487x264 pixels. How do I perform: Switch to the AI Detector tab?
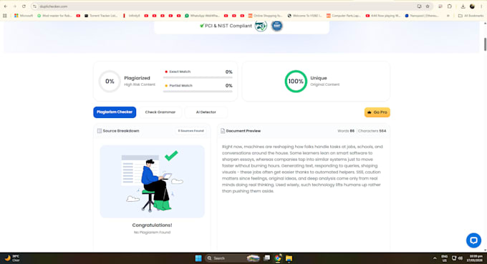coord(206,112)
